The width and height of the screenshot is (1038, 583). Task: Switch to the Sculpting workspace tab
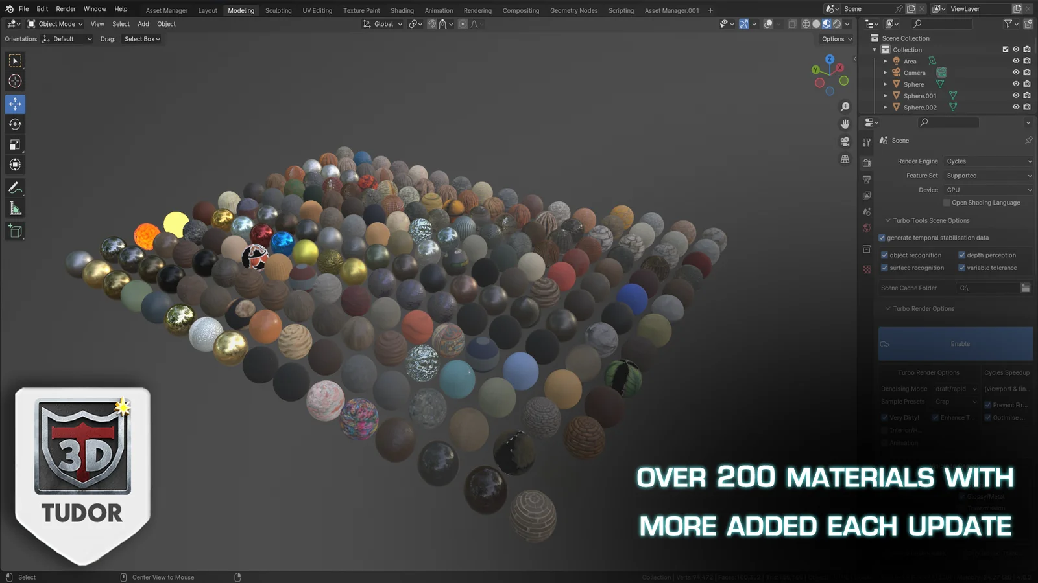pos(278,10)
